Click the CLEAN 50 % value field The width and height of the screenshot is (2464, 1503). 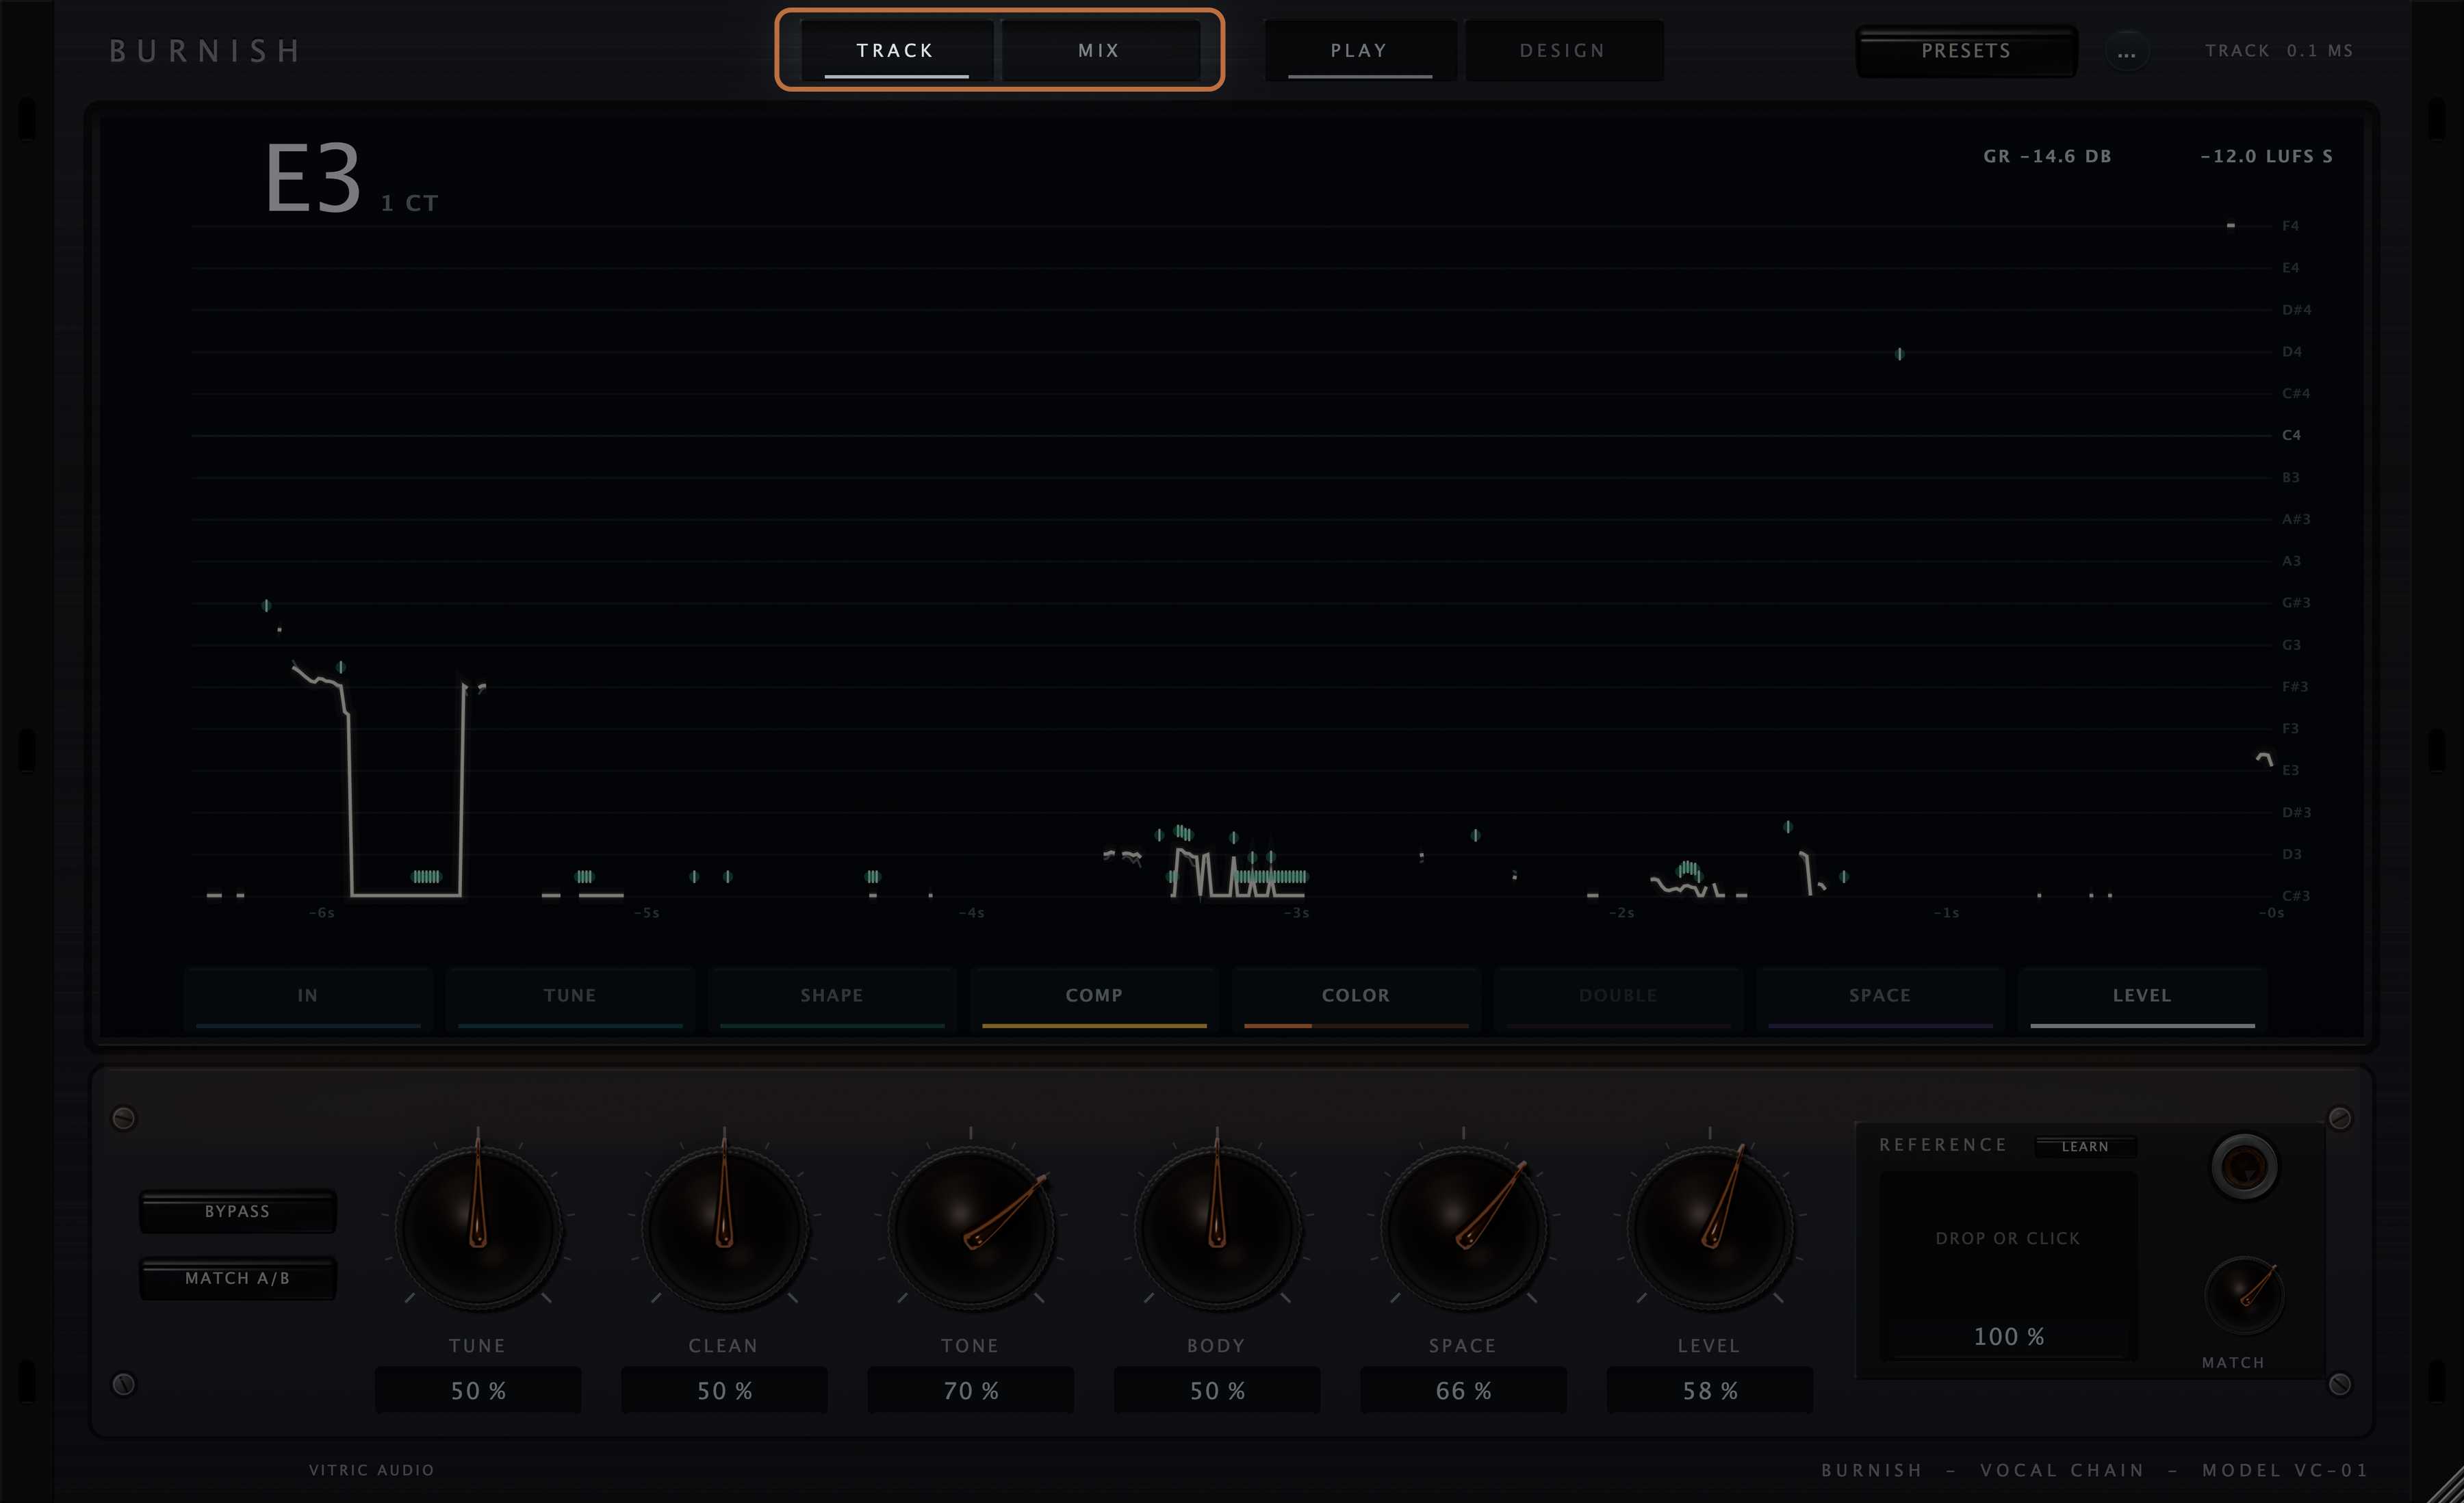coord(724,1390)
